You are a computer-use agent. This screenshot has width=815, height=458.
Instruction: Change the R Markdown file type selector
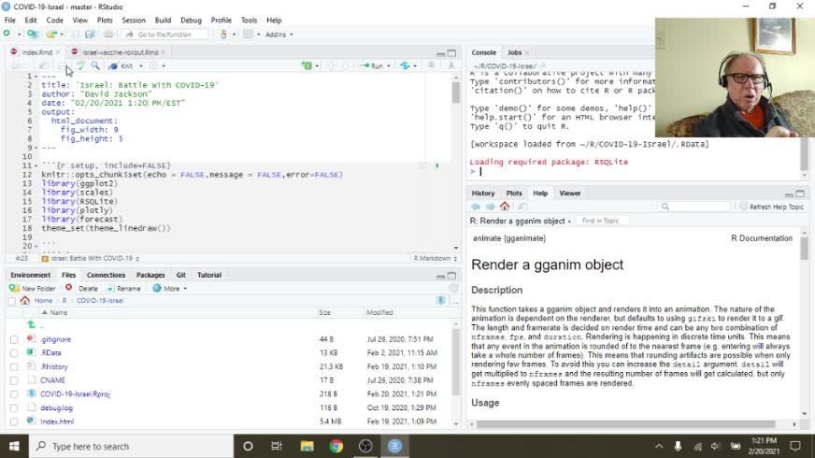[435, 258]
